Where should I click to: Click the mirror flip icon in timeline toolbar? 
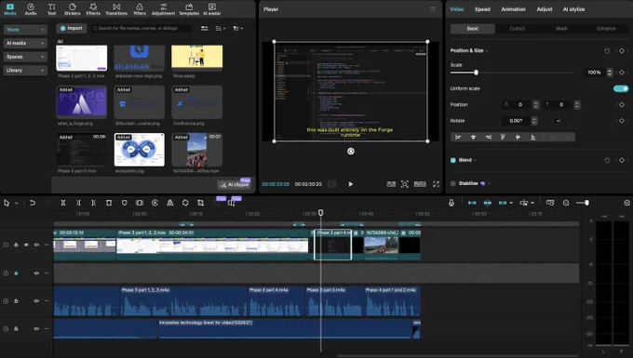point(170,203)
